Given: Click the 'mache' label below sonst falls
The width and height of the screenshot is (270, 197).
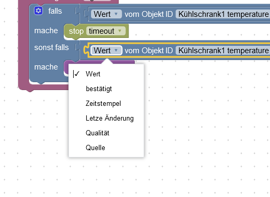Looking at the screenshot, I should click(46, 67).
